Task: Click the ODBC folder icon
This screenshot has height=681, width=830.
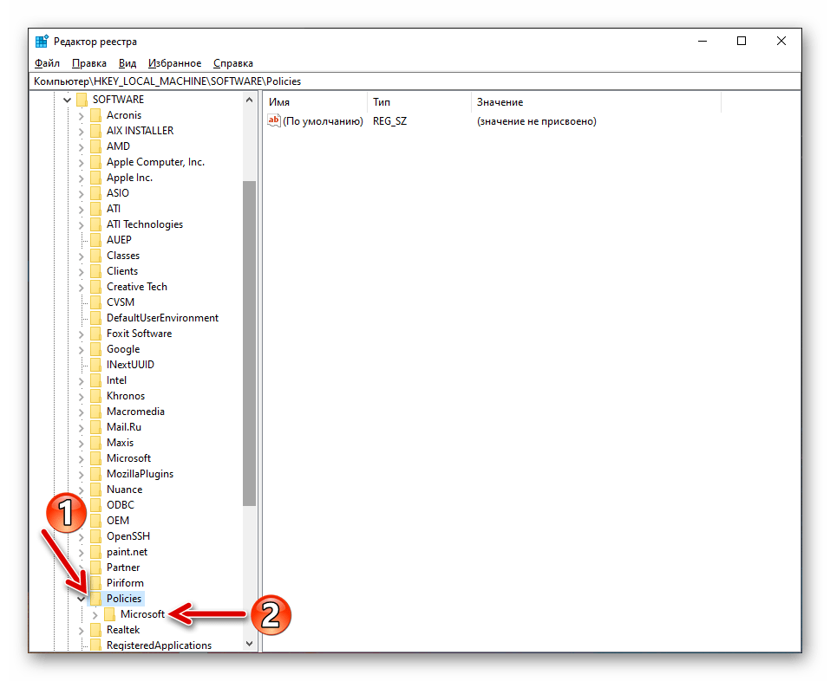Action: click(95, 505)
